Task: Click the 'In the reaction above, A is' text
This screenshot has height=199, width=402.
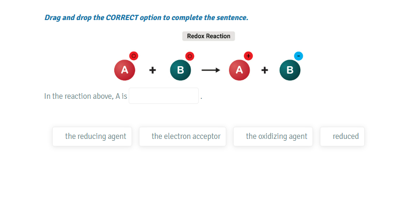Action: (x=86, y=96)
